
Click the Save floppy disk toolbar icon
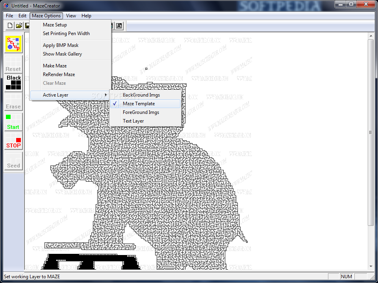click(x=27, y=26)
